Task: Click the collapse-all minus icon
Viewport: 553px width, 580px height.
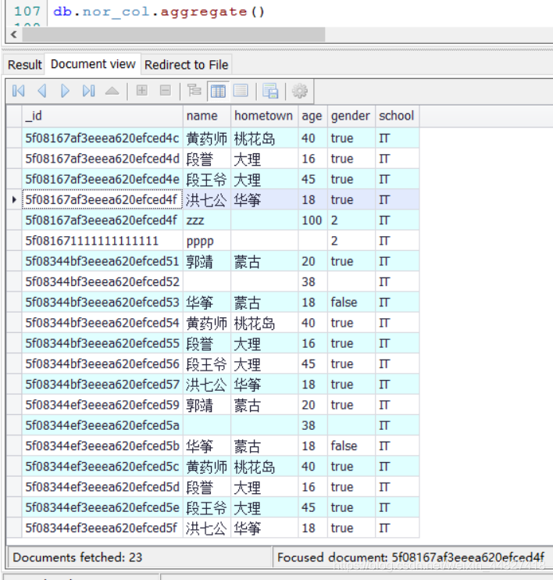Action: point(166,90)
